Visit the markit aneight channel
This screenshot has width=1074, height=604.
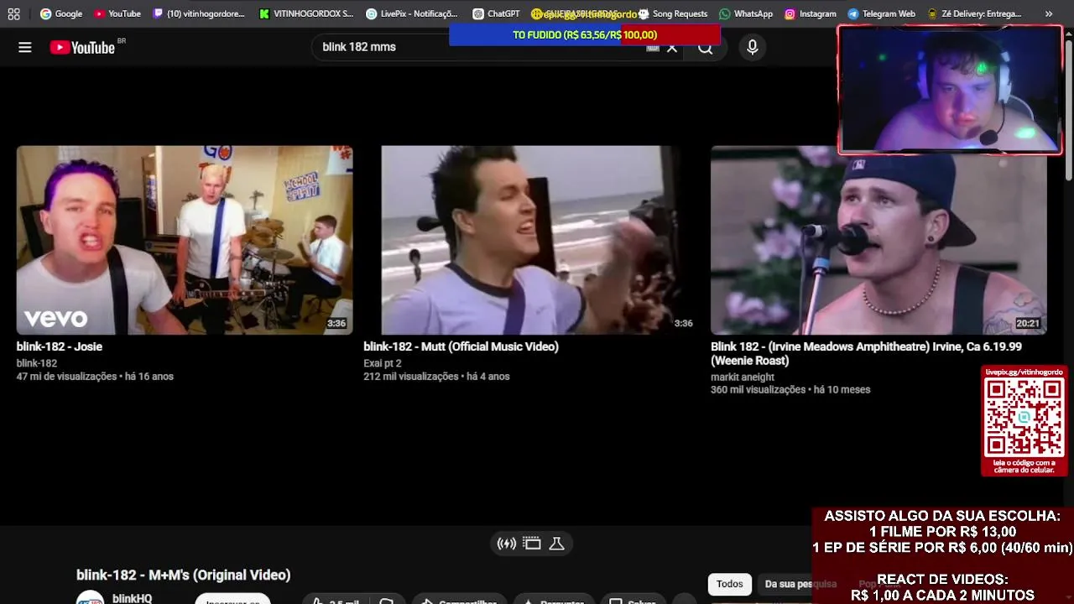[x=743, y=377]
